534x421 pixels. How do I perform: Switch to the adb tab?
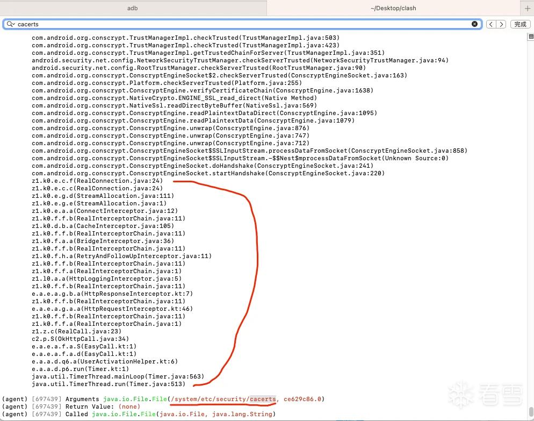[x=133, y=8]
